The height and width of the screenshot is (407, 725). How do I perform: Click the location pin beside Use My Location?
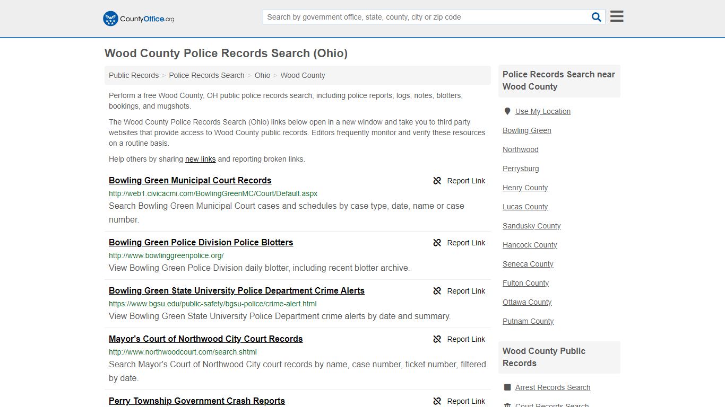click(507, 111)
